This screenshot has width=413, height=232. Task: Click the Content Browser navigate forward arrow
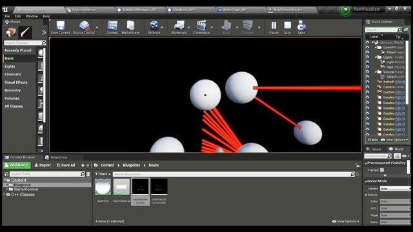pyautogui.click(x=88, y=165)
